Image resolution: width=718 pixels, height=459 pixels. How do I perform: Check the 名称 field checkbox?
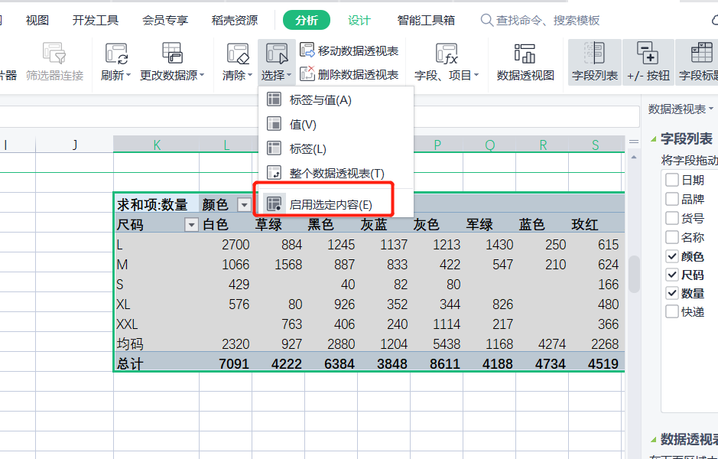[x=672, y=237]
